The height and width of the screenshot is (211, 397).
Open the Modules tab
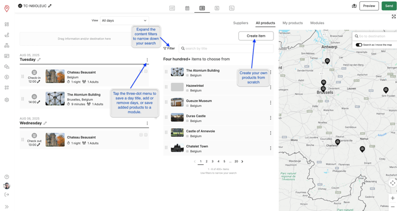[x=317, y=23]
